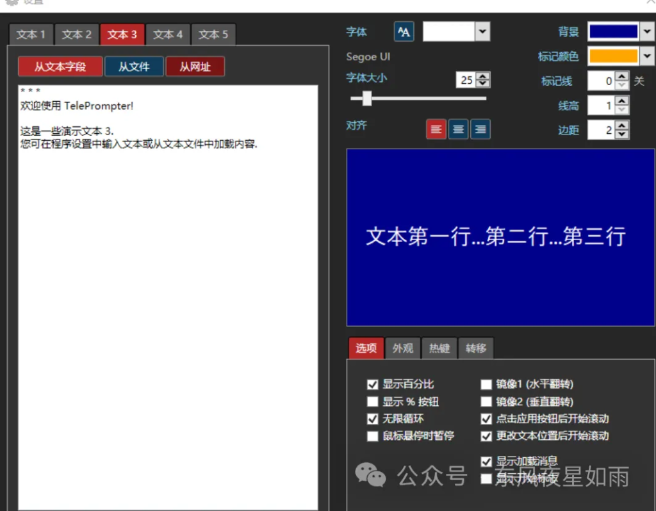Toggle 显示加载消息 checkbox

[x=486, y=461]
